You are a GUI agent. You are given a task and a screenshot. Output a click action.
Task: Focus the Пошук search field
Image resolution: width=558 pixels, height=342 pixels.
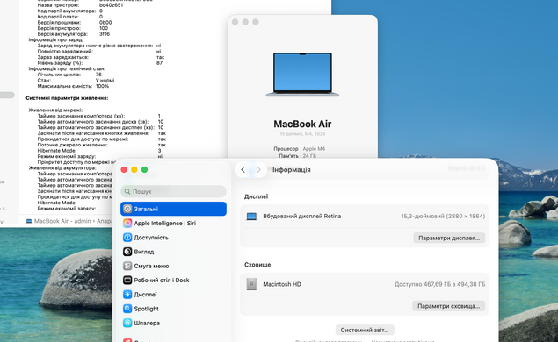pos(173,191)
